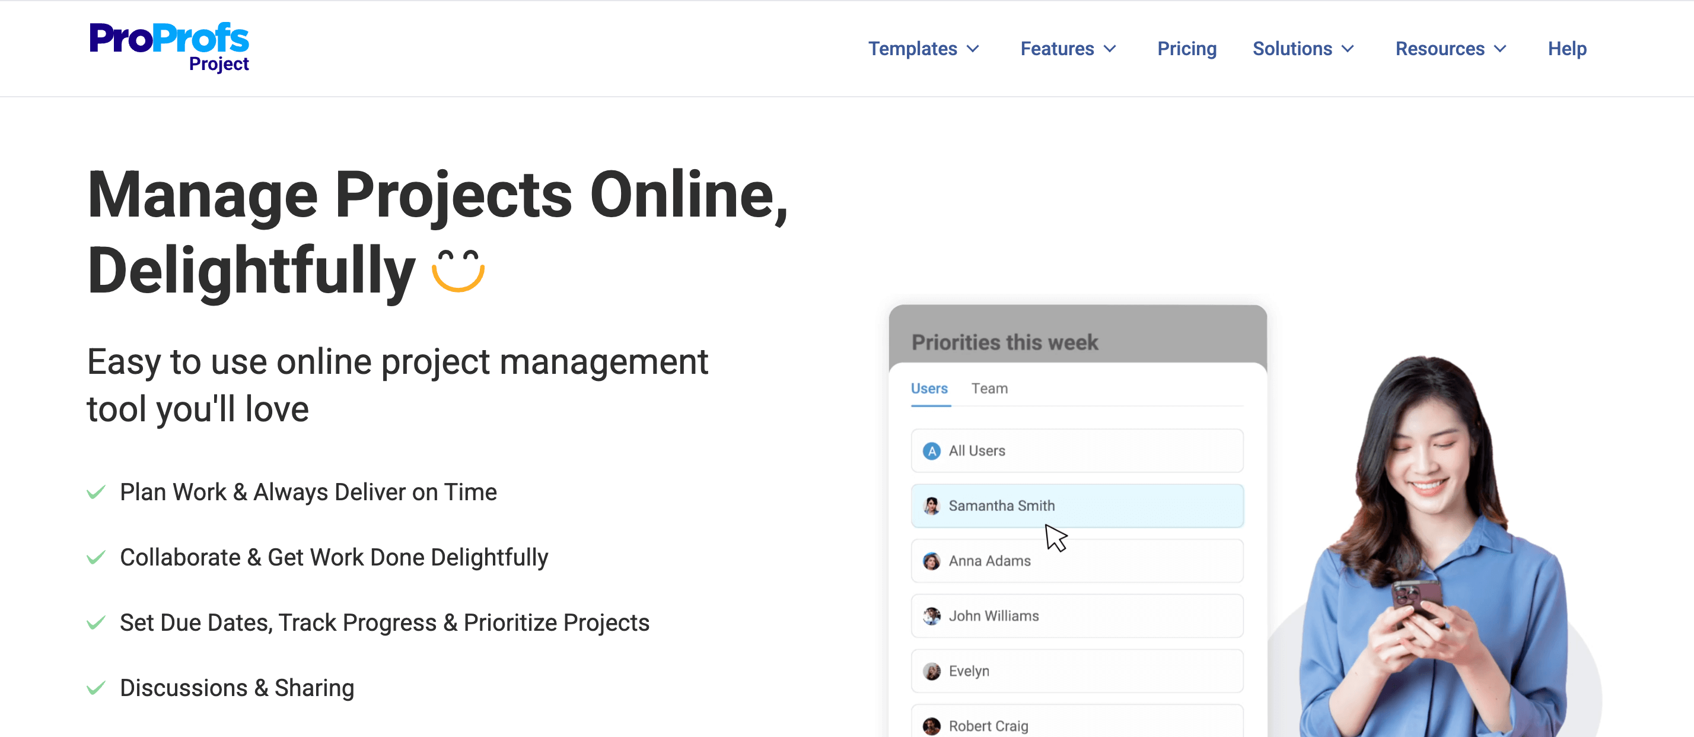Click the ProProfs Project logo

pos(168,46)
